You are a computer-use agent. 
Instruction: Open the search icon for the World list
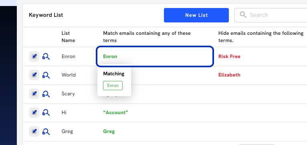[x=46, y=75]
